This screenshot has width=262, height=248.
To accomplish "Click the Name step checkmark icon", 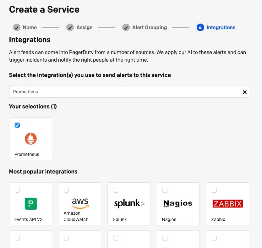I will (17, 27).
